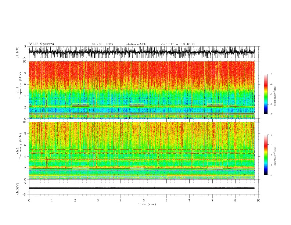Click the ch.1 voltage waveform trace

(x=141, y=52)
